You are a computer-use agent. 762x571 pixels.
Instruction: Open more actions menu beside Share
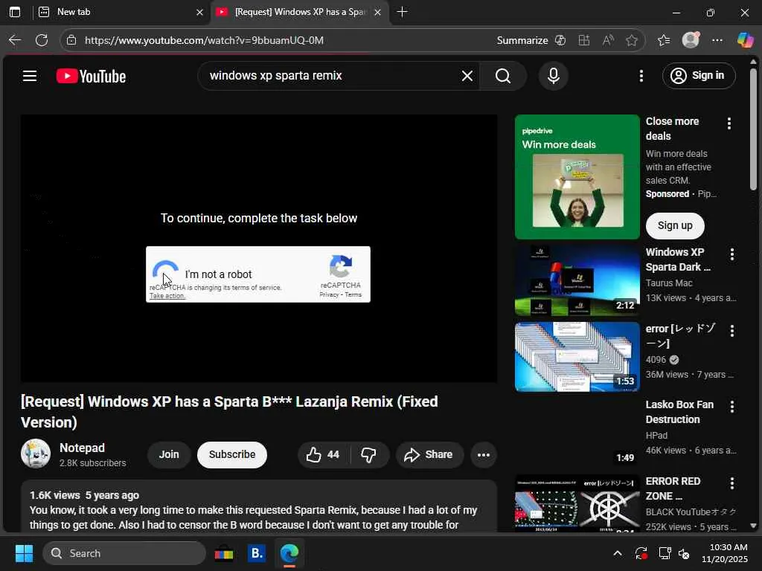[x=484, y=455]
